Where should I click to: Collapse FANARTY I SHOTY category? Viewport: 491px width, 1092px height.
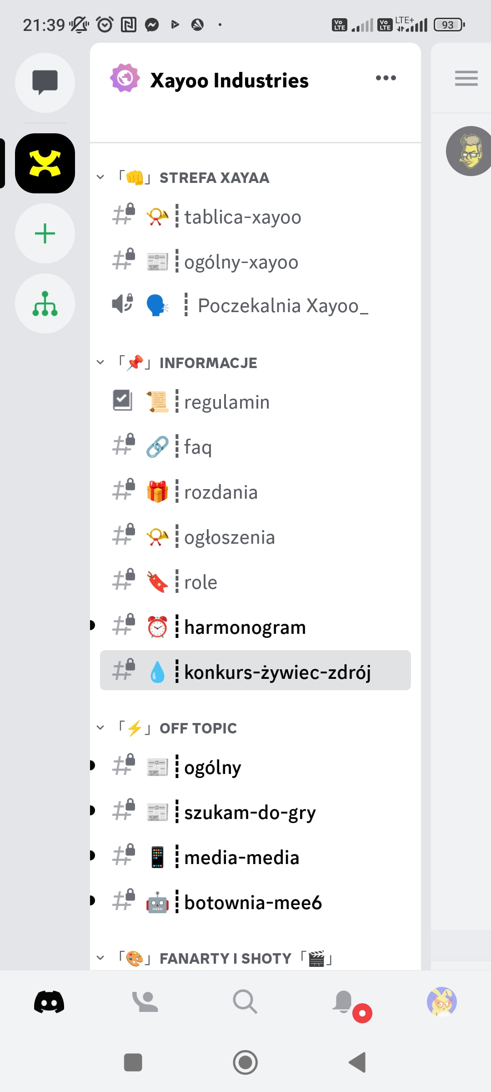pos(100,958)
